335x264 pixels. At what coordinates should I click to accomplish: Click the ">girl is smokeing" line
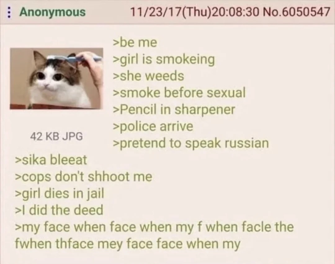click(164, 60)
